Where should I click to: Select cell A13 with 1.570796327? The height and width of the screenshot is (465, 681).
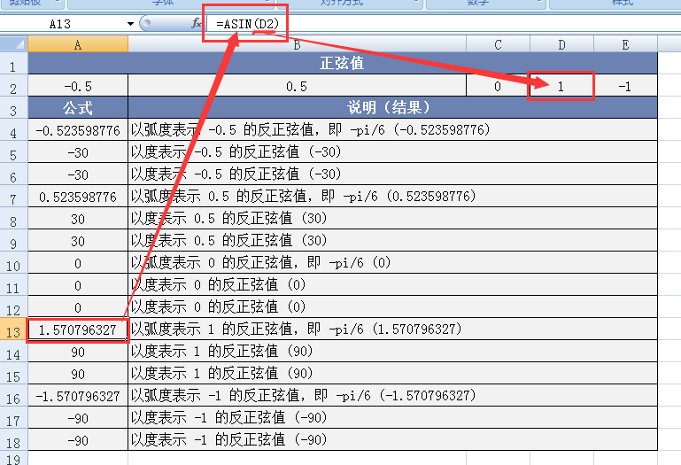coord(78,329)
